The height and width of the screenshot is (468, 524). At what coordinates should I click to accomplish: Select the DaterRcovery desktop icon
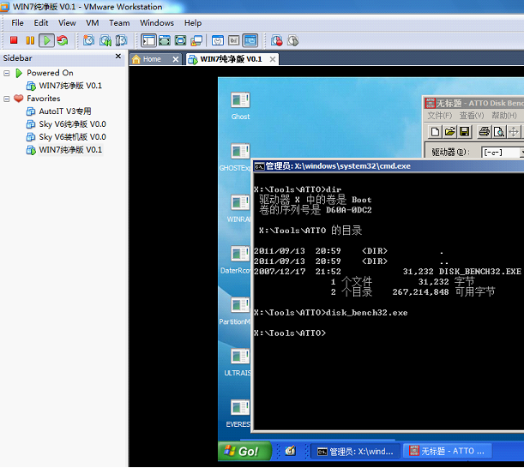click(236, 261)
